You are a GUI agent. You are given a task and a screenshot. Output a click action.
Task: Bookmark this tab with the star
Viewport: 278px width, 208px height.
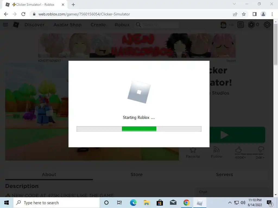[x=244, y=14]
